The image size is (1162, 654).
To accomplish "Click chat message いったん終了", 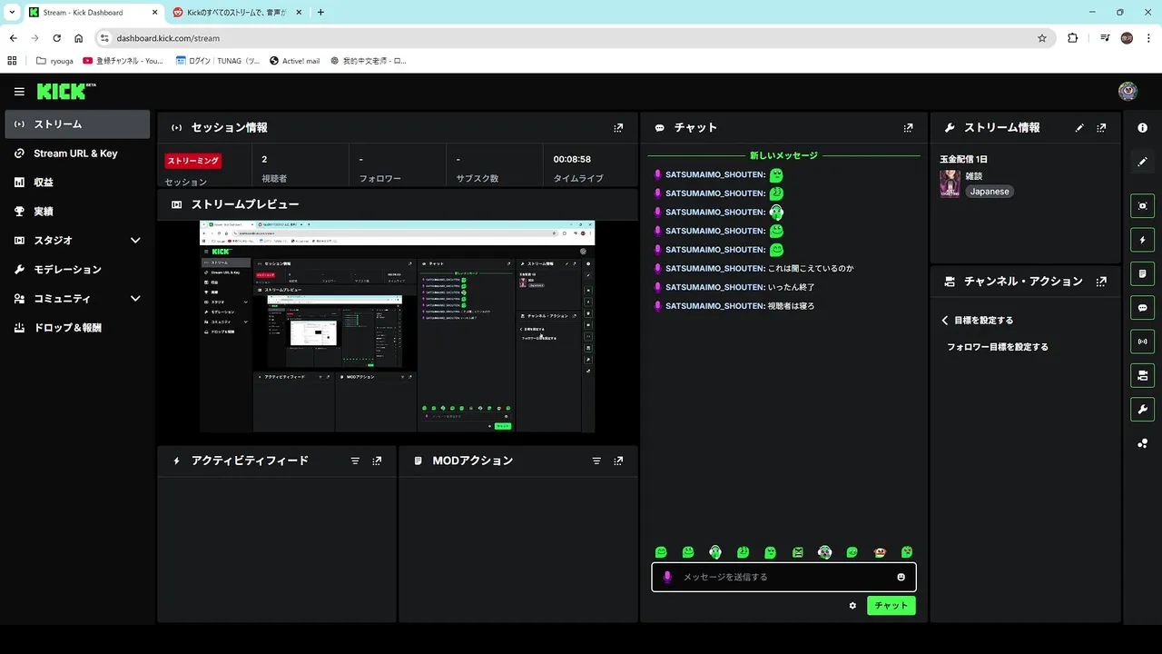I will [792, 287].
